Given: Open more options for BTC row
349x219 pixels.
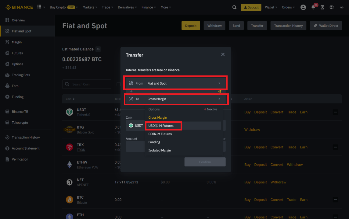Looking at the screenshot, I should click(x=335, y=200).
